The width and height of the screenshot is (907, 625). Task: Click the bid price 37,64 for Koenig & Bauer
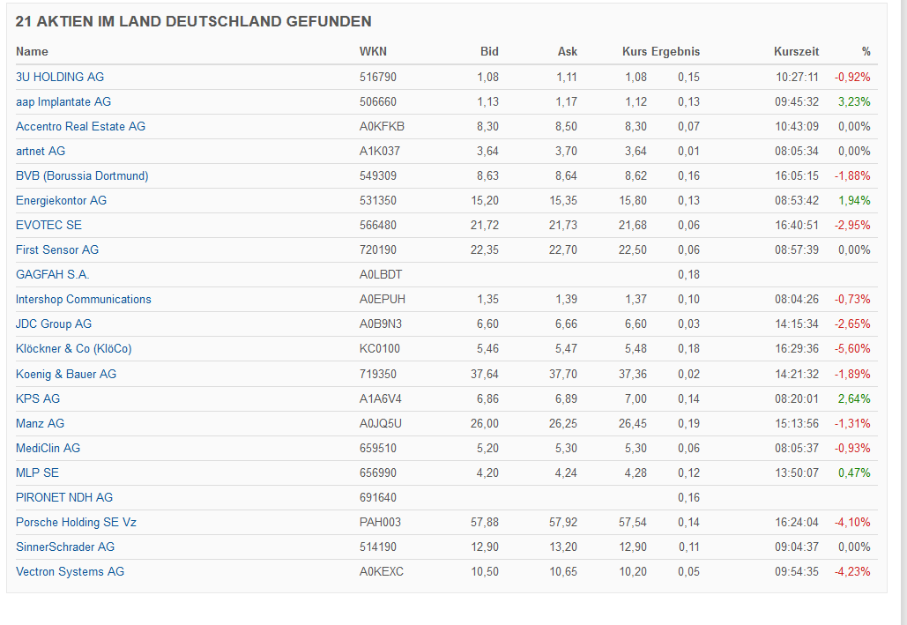tap(485, 374)
